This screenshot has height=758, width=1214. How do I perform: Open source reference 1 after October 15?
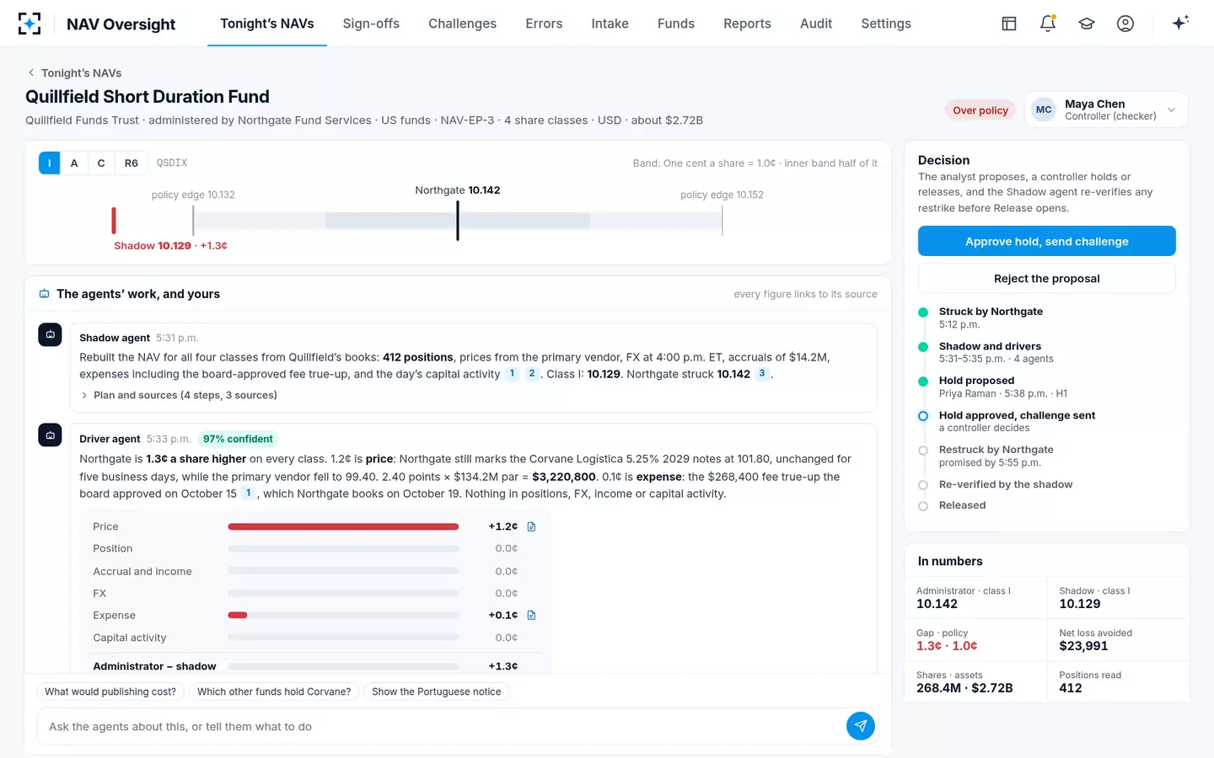click(x=248, y=493)
